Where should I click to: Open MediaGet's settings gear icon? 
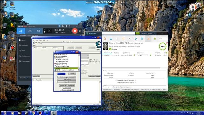click(x=154, y=34)
